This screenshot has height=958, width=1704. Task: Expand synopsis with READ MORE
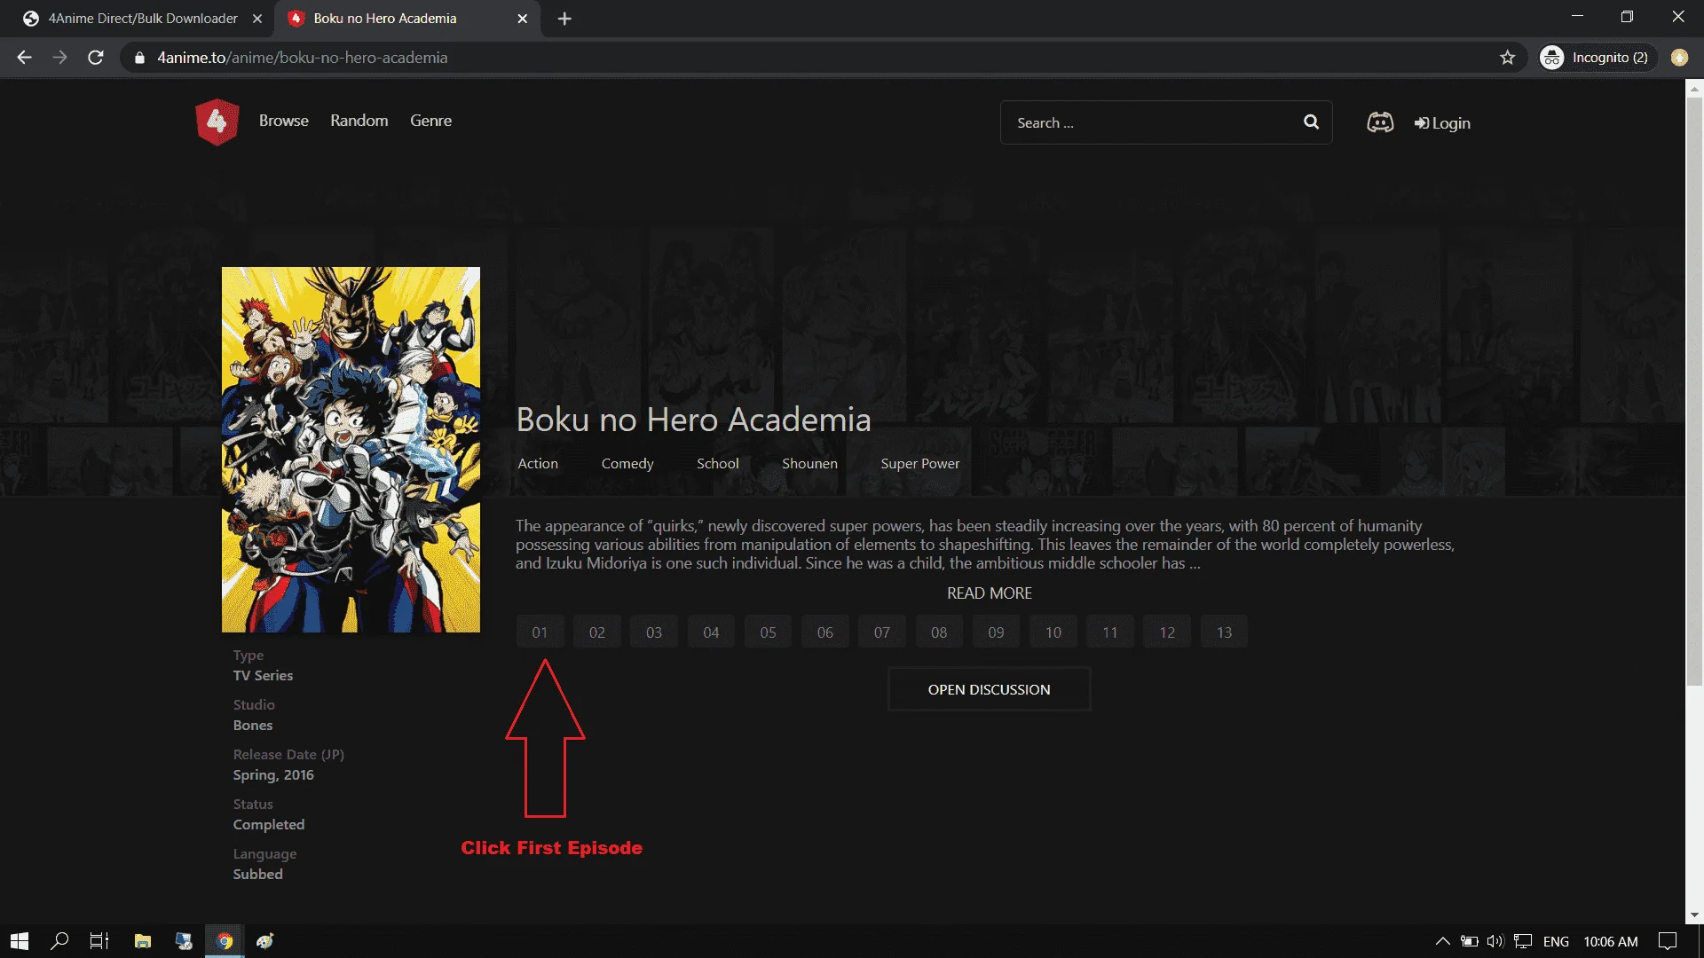click(x=989, y=593)
